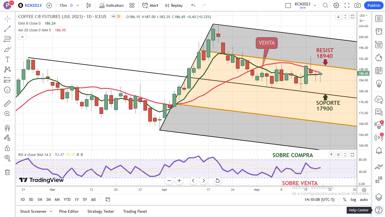Enter fullscreen mode
The image size is (385, 217).
[347, 5]
